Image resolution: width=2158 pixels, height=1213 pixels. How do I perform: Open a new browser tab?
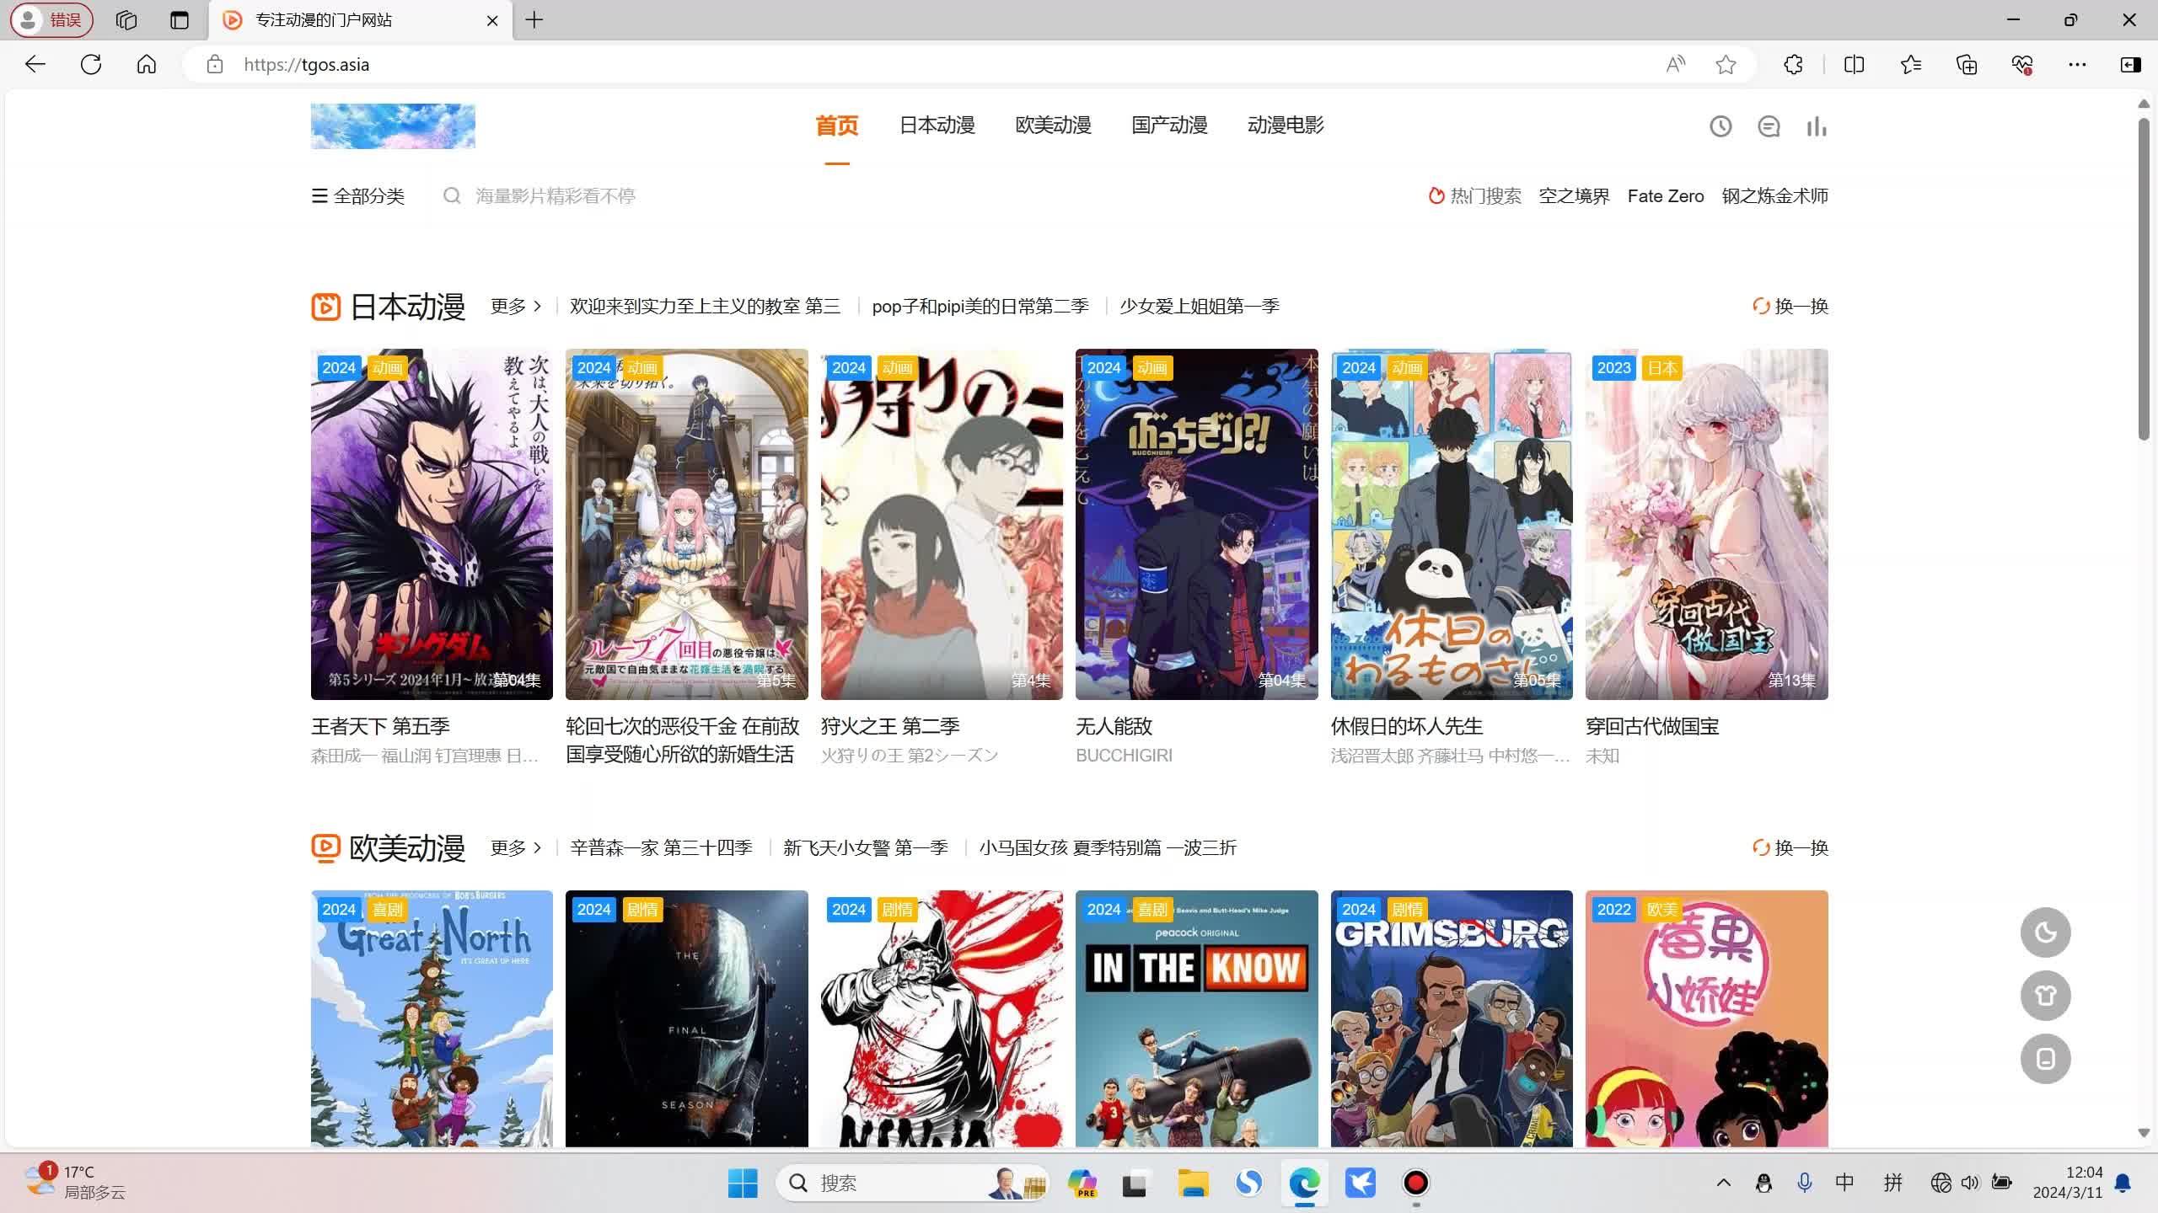point(534,20)
